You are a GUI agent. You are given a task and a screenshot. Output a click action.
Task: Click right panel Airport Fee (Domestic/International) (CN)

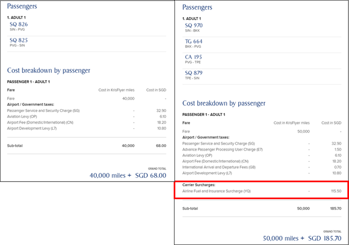point(216,161)
